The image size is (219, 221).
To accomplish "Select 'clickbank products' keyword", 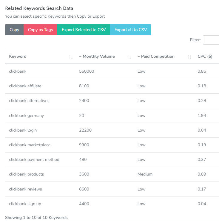I will [x=27, y=174].
